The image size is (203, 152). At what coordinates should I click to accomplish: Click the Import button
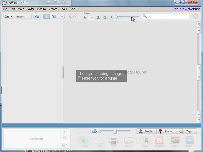click(18, 16)
